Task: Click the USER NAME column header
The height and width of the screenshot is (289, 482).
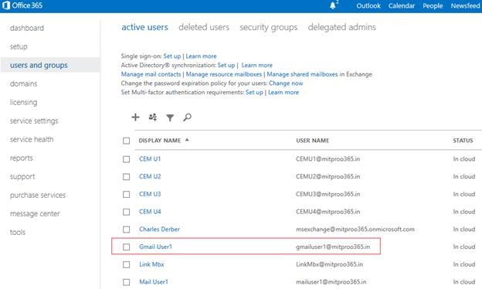Action: point(313,141)
